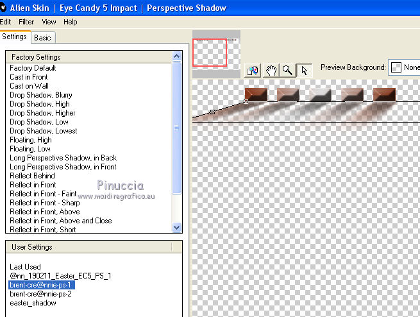
Task: Select Drop Shadow, Blurry preset
Action: tap(41, 95)
